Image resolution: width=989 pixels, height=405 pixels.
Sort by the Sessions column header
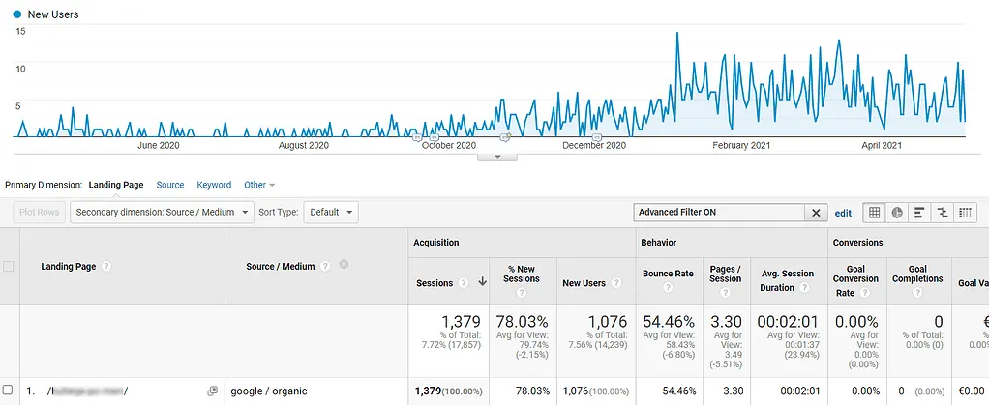[x=435, y=283]
